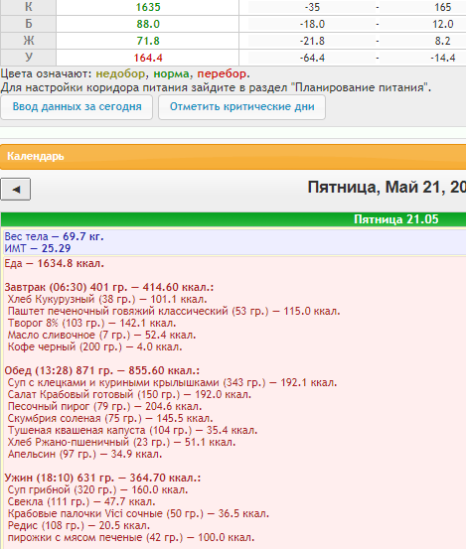
Task: Click the Творог 8% food entry
Action: (91, 324)
